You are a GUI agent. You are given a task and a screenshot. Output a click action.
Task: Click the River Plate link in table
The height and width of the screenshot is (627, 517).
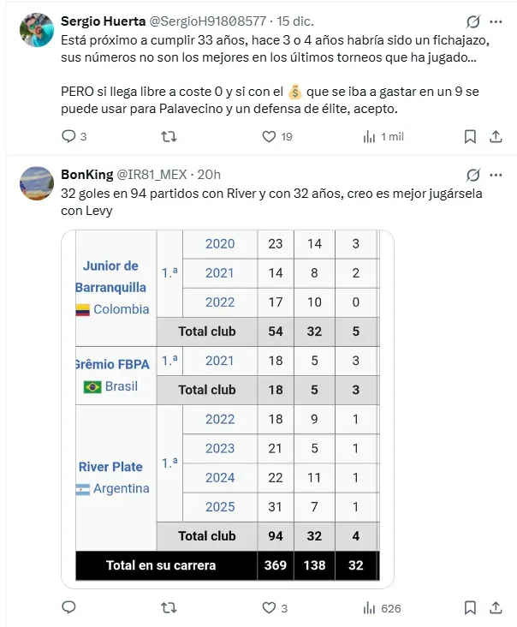(110, 467)
